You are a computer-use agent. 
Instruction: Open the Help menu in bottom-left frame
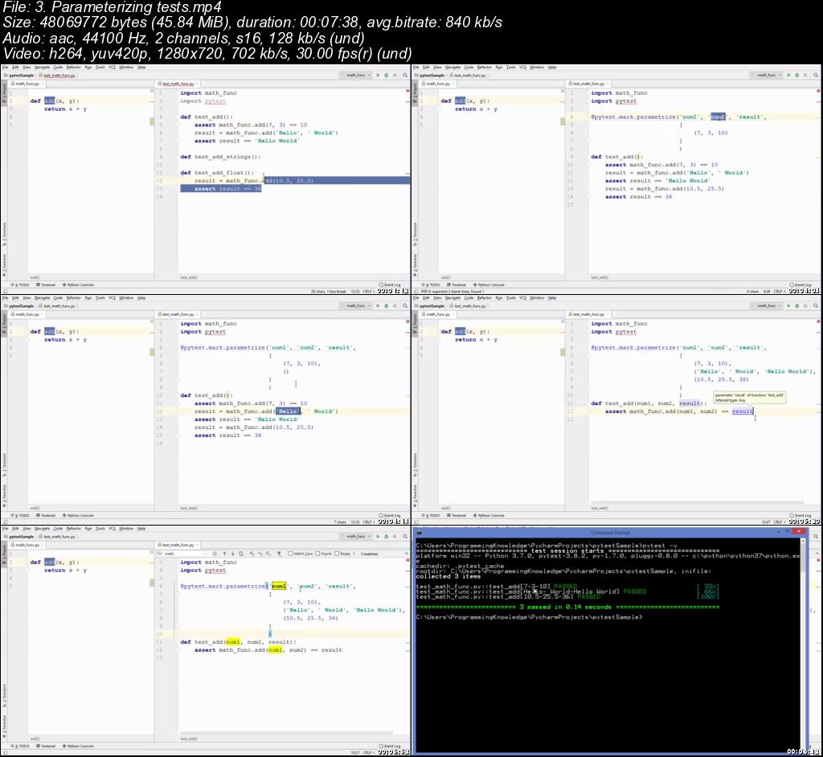[141, 529]
